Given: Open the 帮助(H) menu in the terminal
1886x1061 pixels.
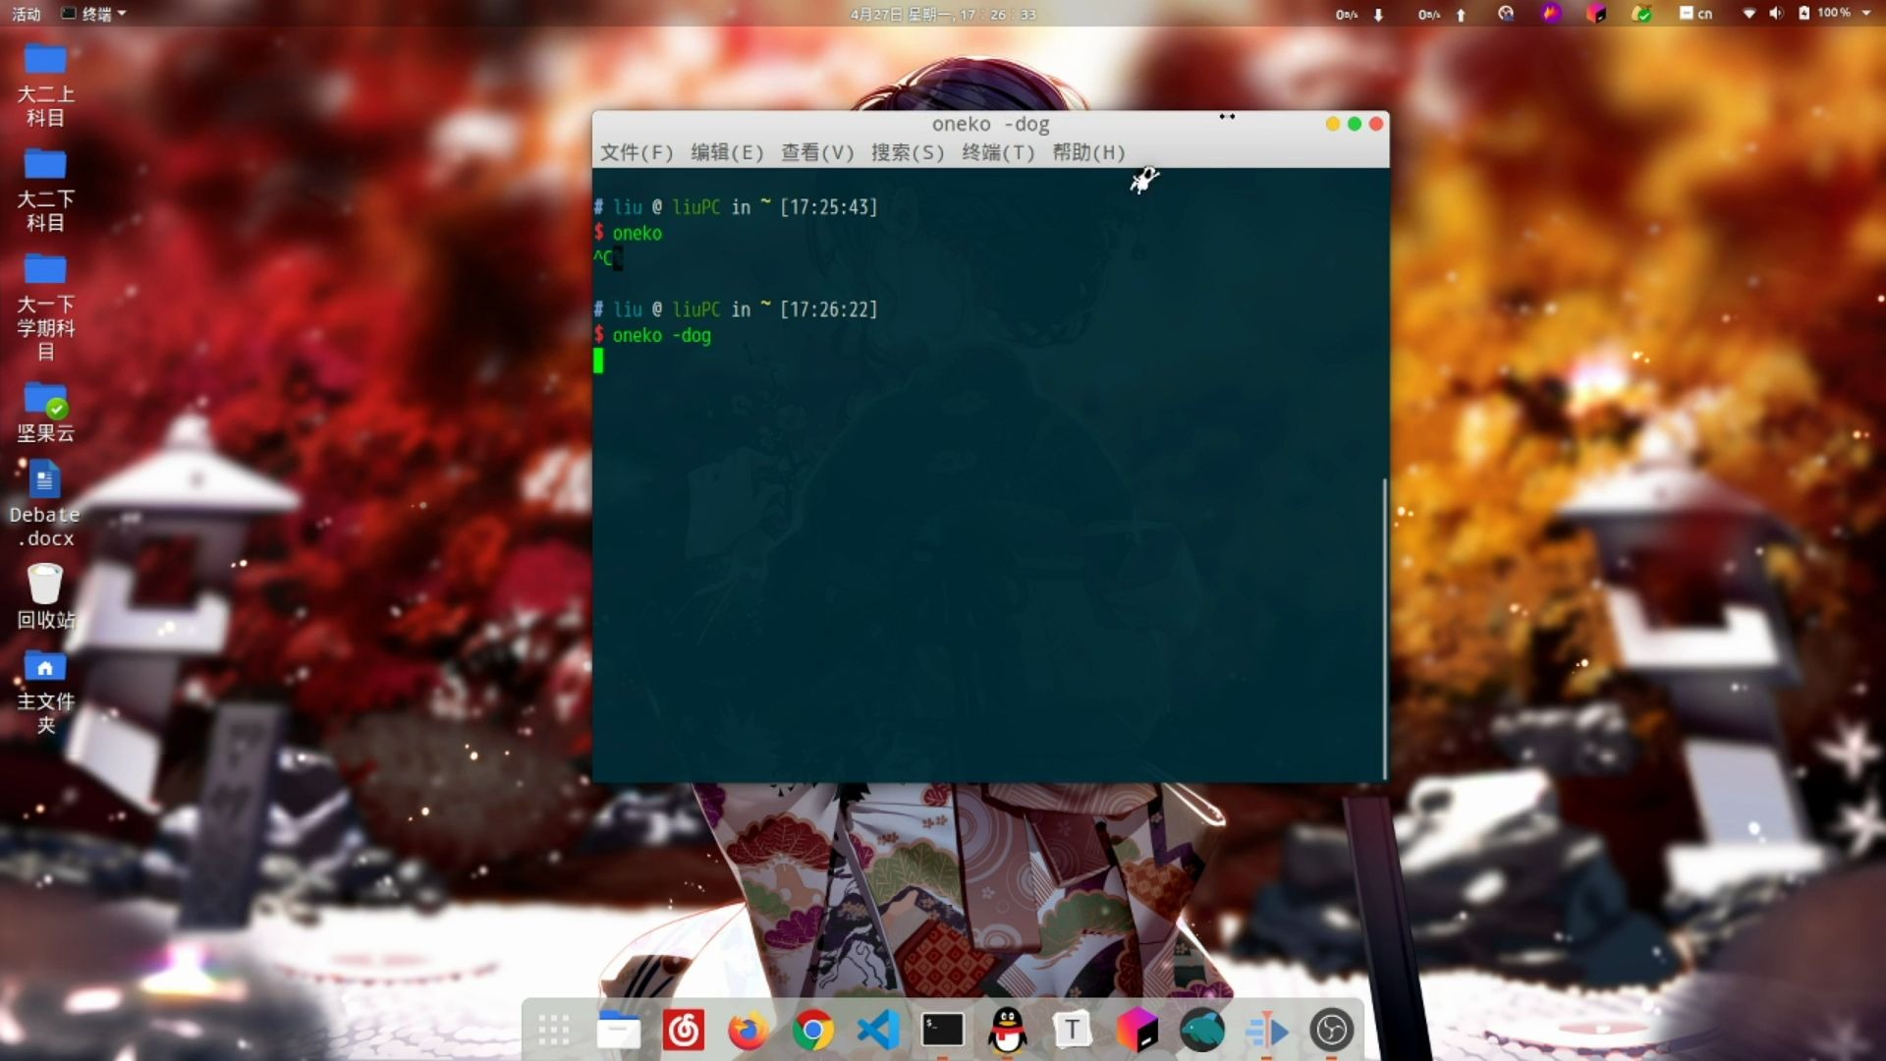Looking at the screenshot, I should (x=1085, y=153).
